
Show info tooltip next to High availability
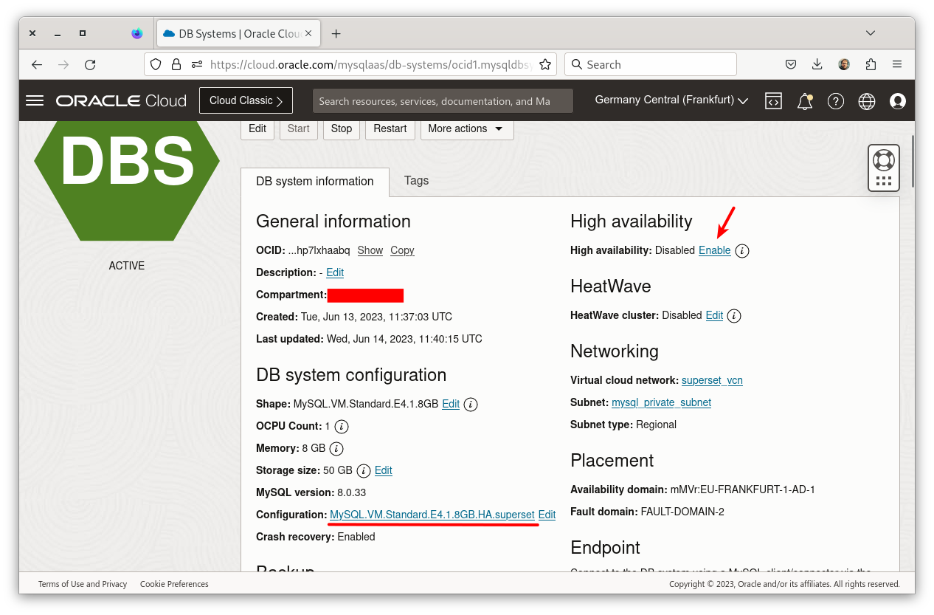click(x=743, y=251)
